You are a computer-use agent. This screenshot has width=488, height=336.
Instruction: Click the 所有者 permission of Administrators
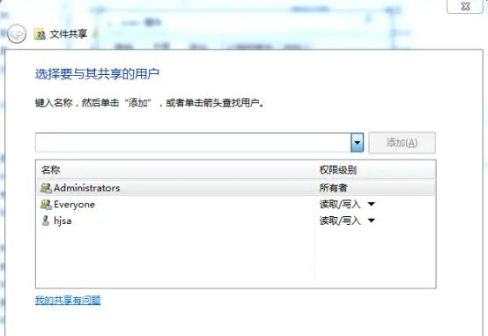[x=333, y=188]
